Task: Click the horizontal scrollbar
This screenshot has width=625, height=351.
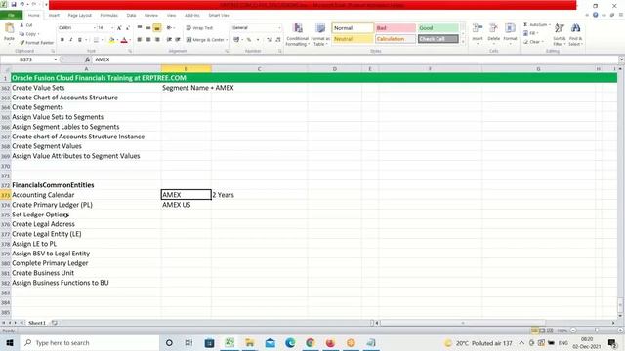Action: (x=462, y=323)
